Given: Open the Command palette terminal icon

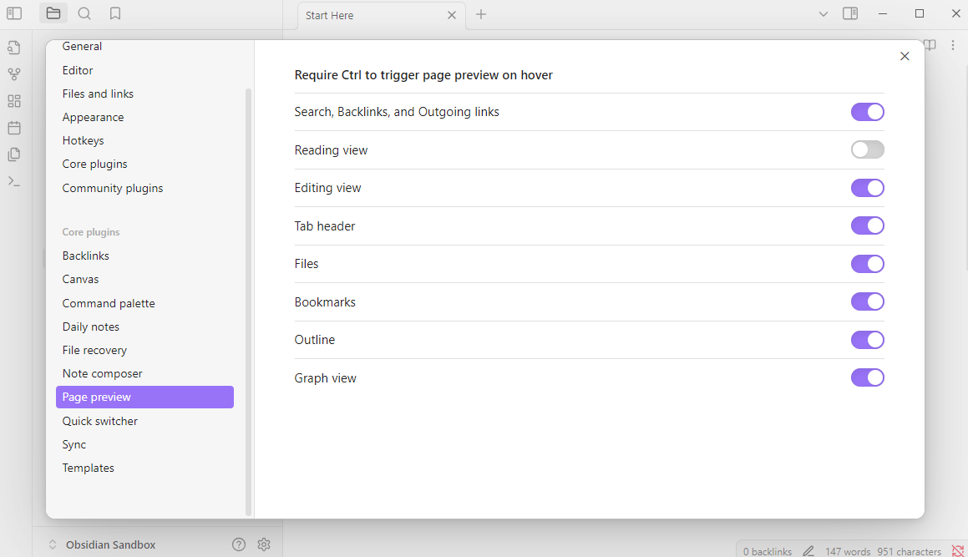Looking at the screenshot, I should pos(13,180).
